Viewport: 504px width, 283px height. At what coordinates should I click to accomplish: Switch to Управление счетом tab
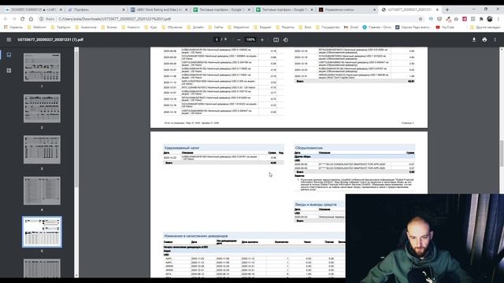click(x=346, y=9)
